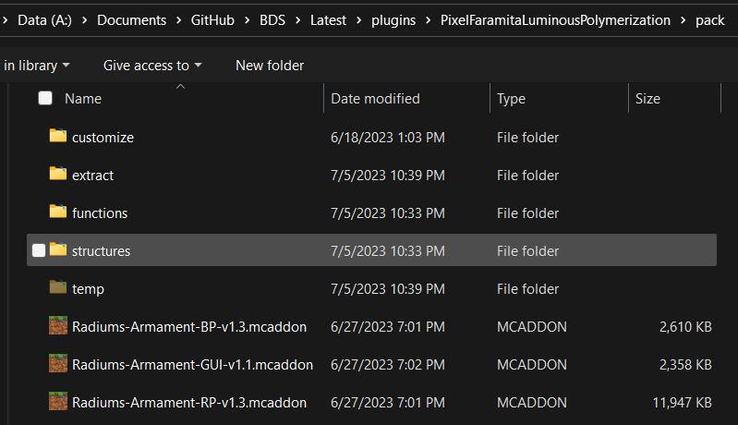The height and width of the screenshot is (425, 738).
Task: Click the Radiums-Armament-GUI-v1.1.mcaddon file icon
Action: click(x=58, y=364)
